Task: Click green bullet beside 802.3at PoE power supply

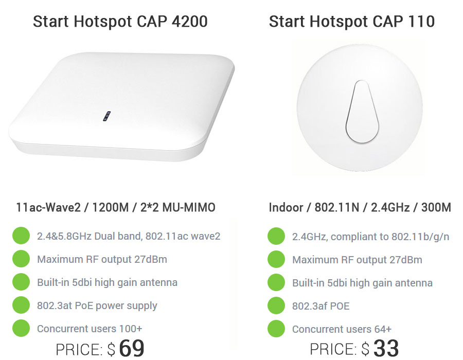Action: [21, 305]
